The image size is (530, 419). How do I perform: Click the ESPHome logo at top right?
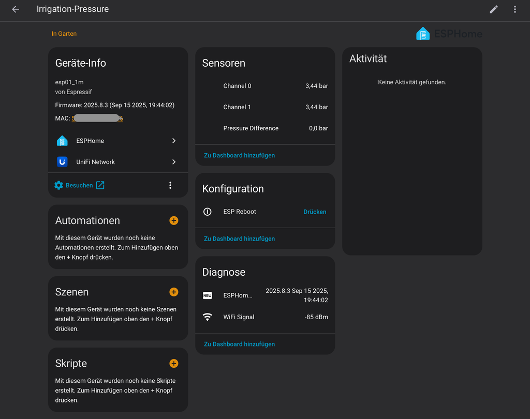[x=449, y=34]
